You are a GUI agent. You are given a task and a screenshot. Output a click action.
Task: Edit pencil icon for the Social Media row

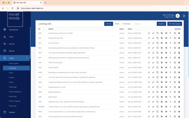pyautogui.click(x=153, y=67)
